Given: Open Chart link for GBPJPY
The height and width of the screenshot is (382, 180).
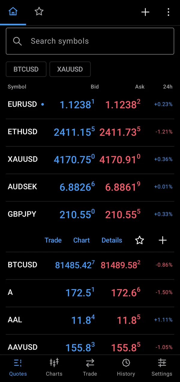Looking at the screenshot, I should [x=82, y=240].
